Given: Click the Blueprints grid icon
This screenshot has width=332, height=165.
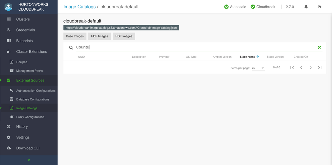Looking at the screenshot, I should pos(9,41).
